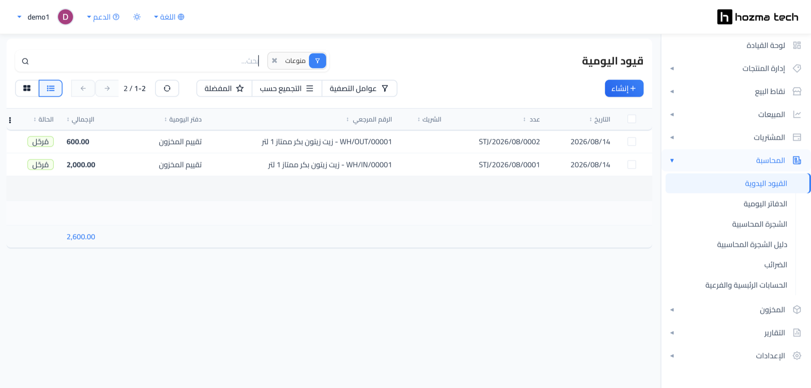Image resolution: width=811 pixels, height=388 pixels.
Task: Open column options three-dots menu
Action: point(10,120)
